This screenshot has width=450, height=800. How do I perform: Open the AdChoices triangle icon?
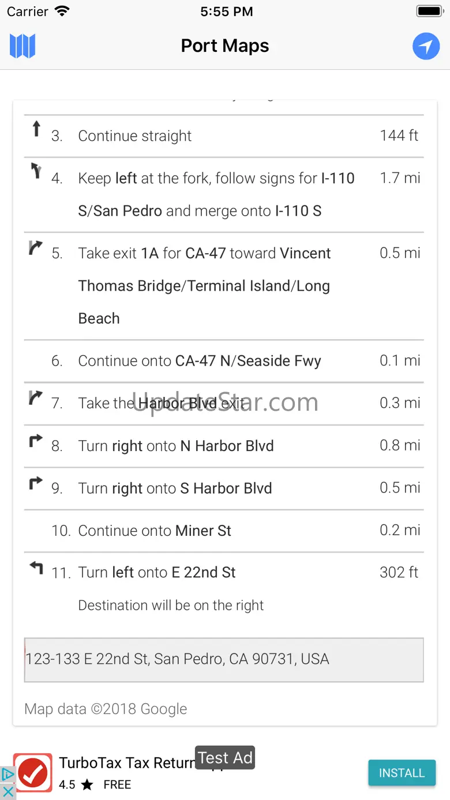[7, 774]
